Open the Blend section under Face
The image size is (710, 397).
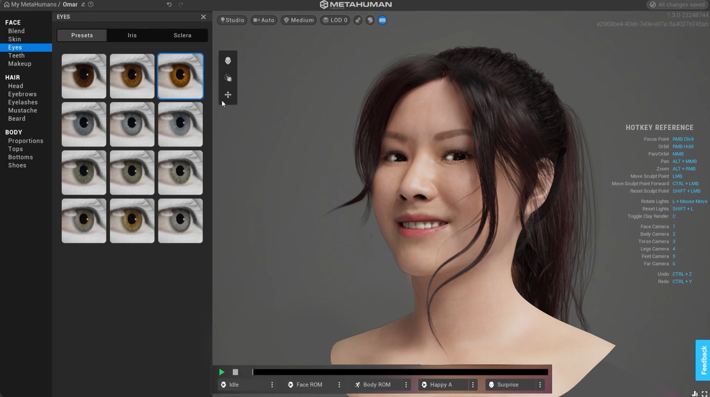click(x=16, y=31)
